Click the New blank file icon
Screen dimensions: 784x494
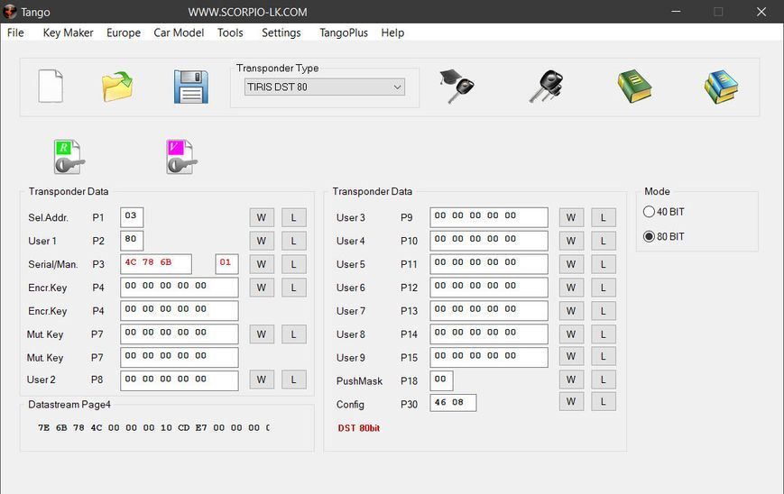pyautogui.click(x=51, y=87)
